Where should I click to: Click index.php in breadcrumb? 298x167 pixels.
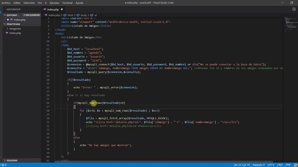coord(54,15)
